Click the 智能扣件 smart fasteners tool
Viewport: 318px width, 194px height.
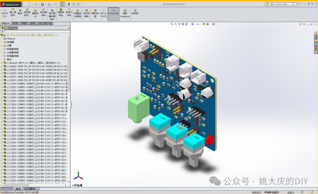[x=35, y=13]
